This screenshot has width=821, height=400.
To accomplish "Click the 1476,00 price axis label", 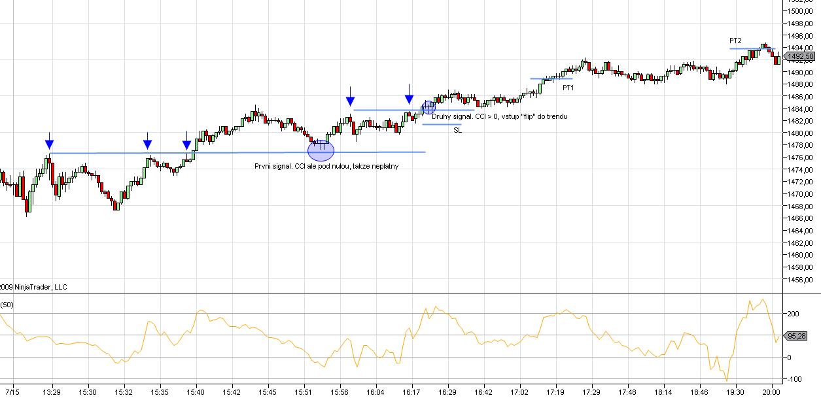I will click(x=801, y=158).
